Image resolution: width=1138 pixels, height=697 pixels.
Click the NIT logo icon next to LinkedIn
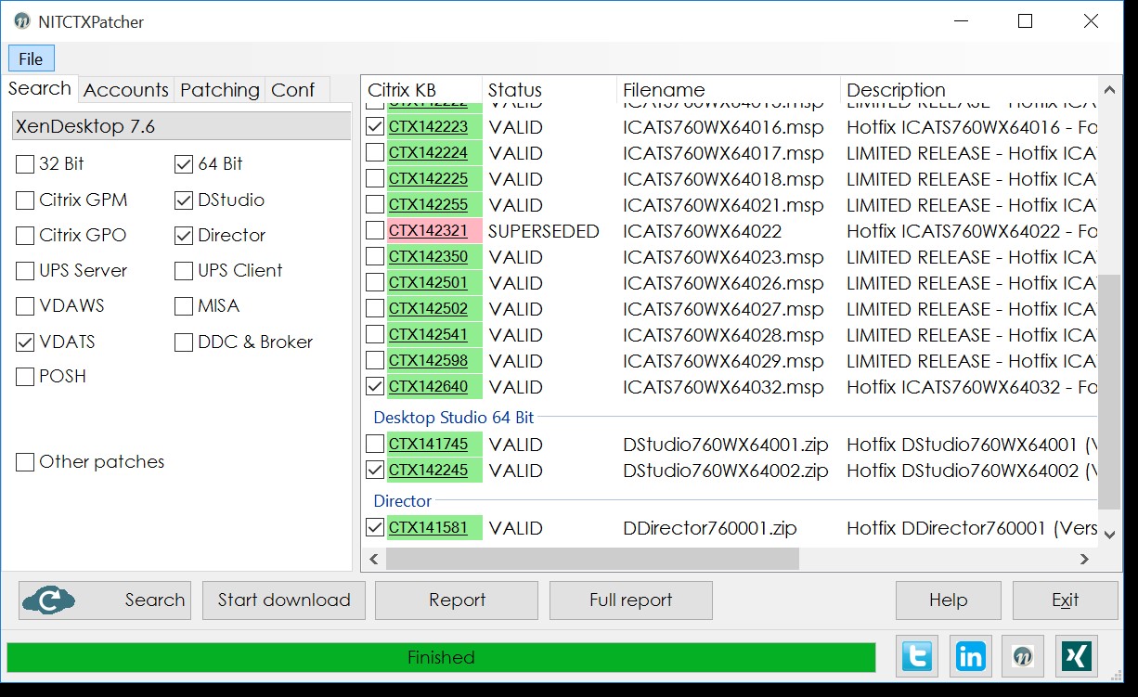click(x=1025, y=656)
